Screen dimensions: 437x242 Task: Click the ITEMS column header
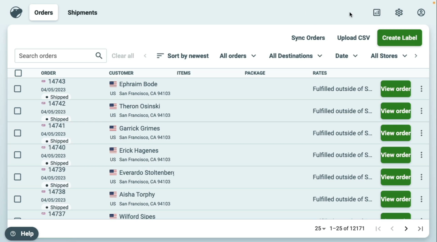184,73
